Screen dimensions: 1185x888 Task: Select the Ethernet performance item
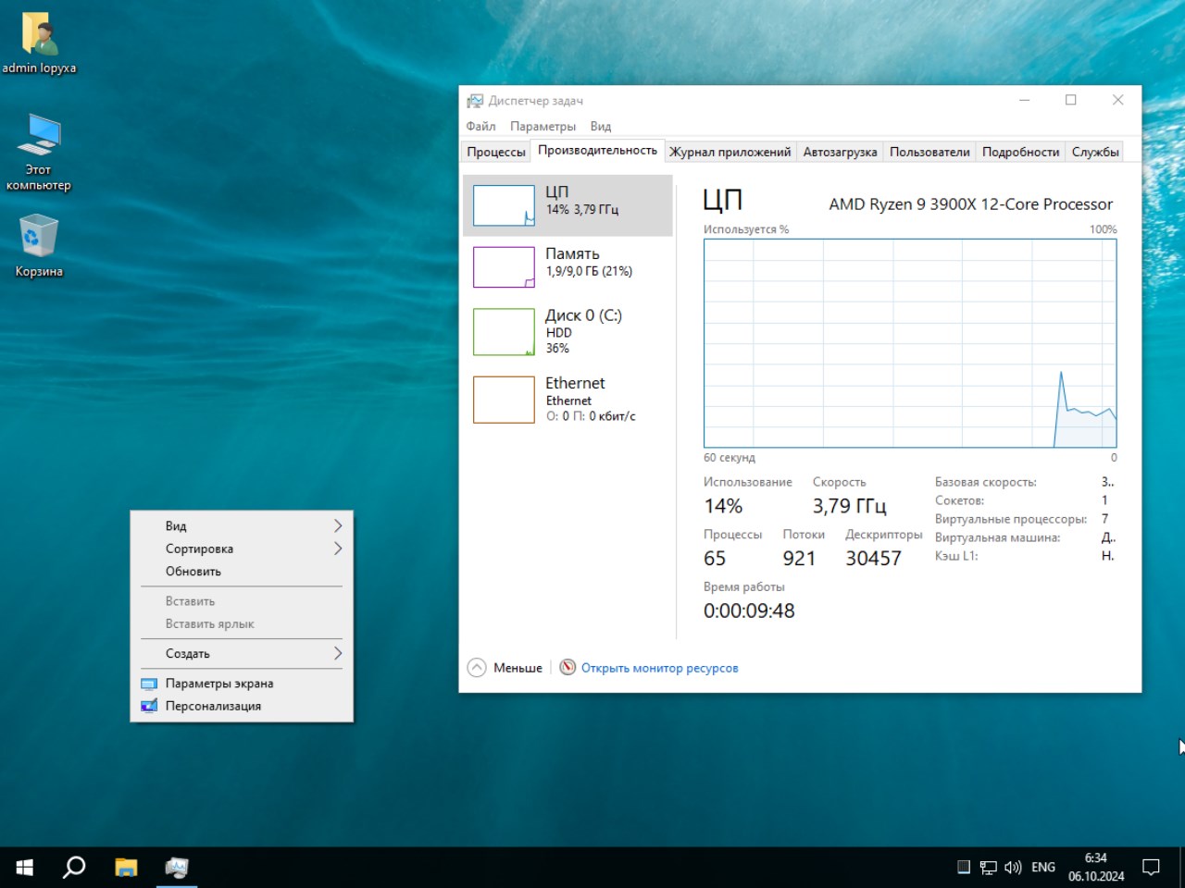coord(567,399)
